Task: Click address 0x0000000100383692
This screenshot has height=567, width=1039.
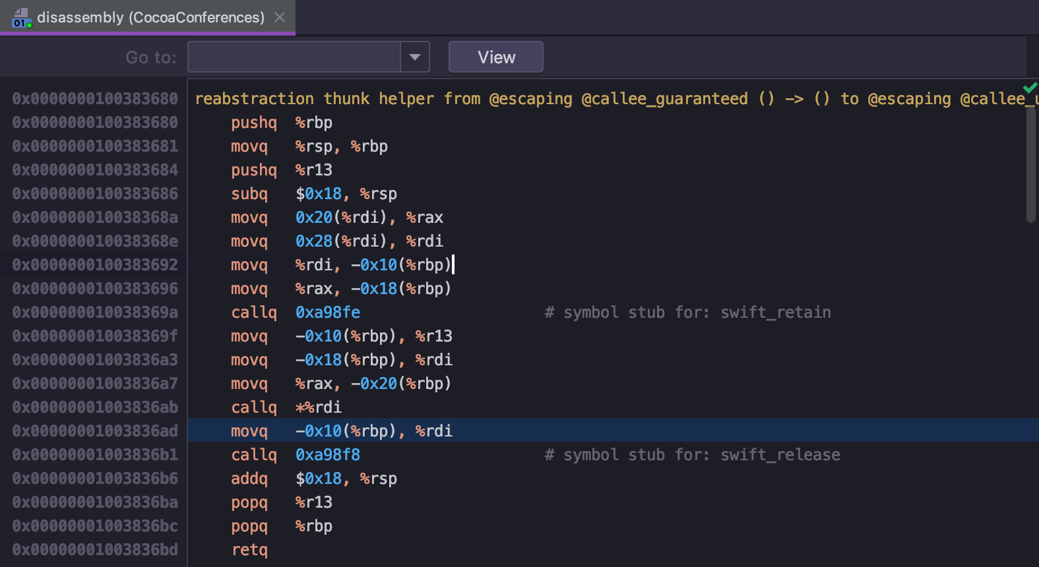Action: (x=95, y=265)
